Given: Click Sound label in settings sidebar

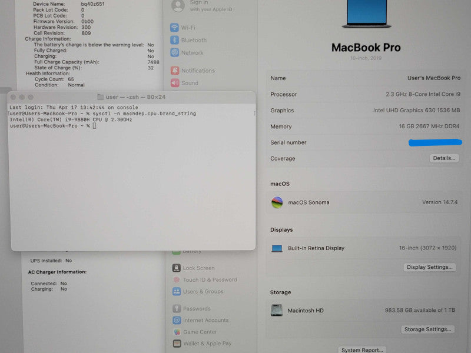Looking at the screenshot, I should coord(190,83).
